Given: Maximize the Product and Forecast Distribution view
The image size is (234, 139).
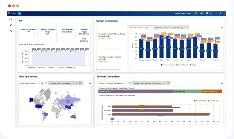Looking at the screenshot, I should [168, 83].
